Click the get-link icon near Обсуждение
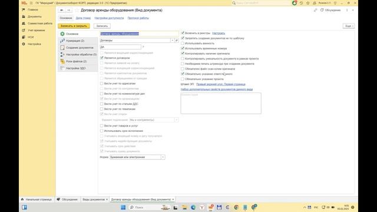Screen dimensions: 377x212 pyautogui.click(x=315, y=10)
